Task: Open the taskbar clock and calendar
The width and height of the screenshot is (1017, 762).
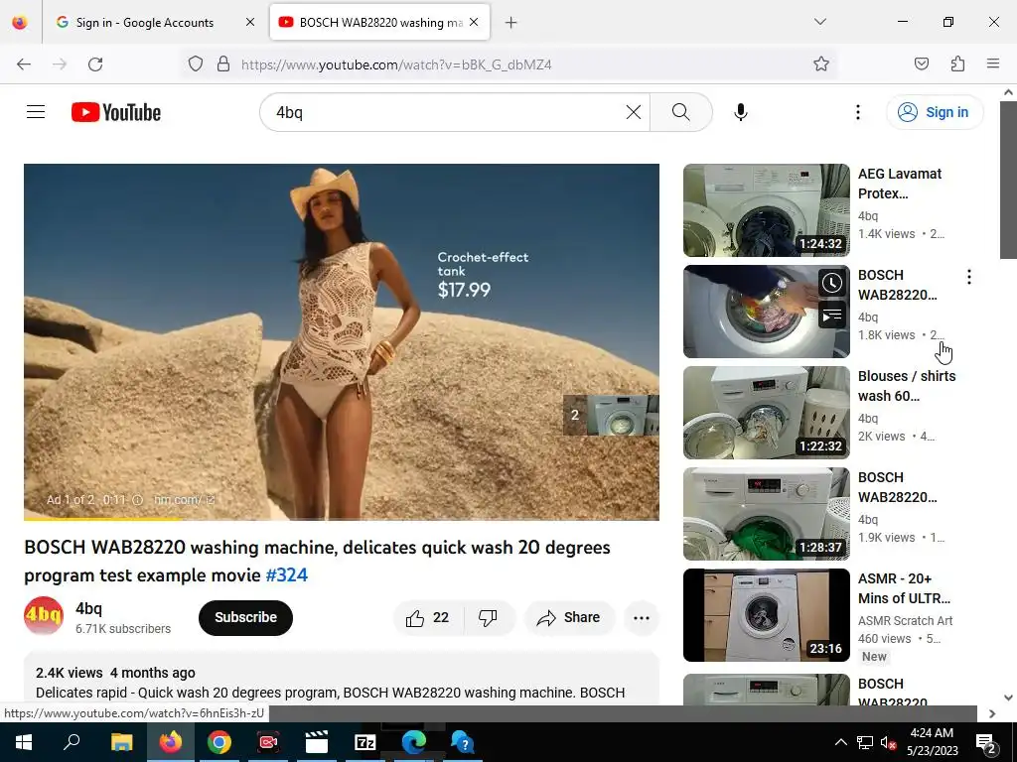Action: (x=932, y=742)
